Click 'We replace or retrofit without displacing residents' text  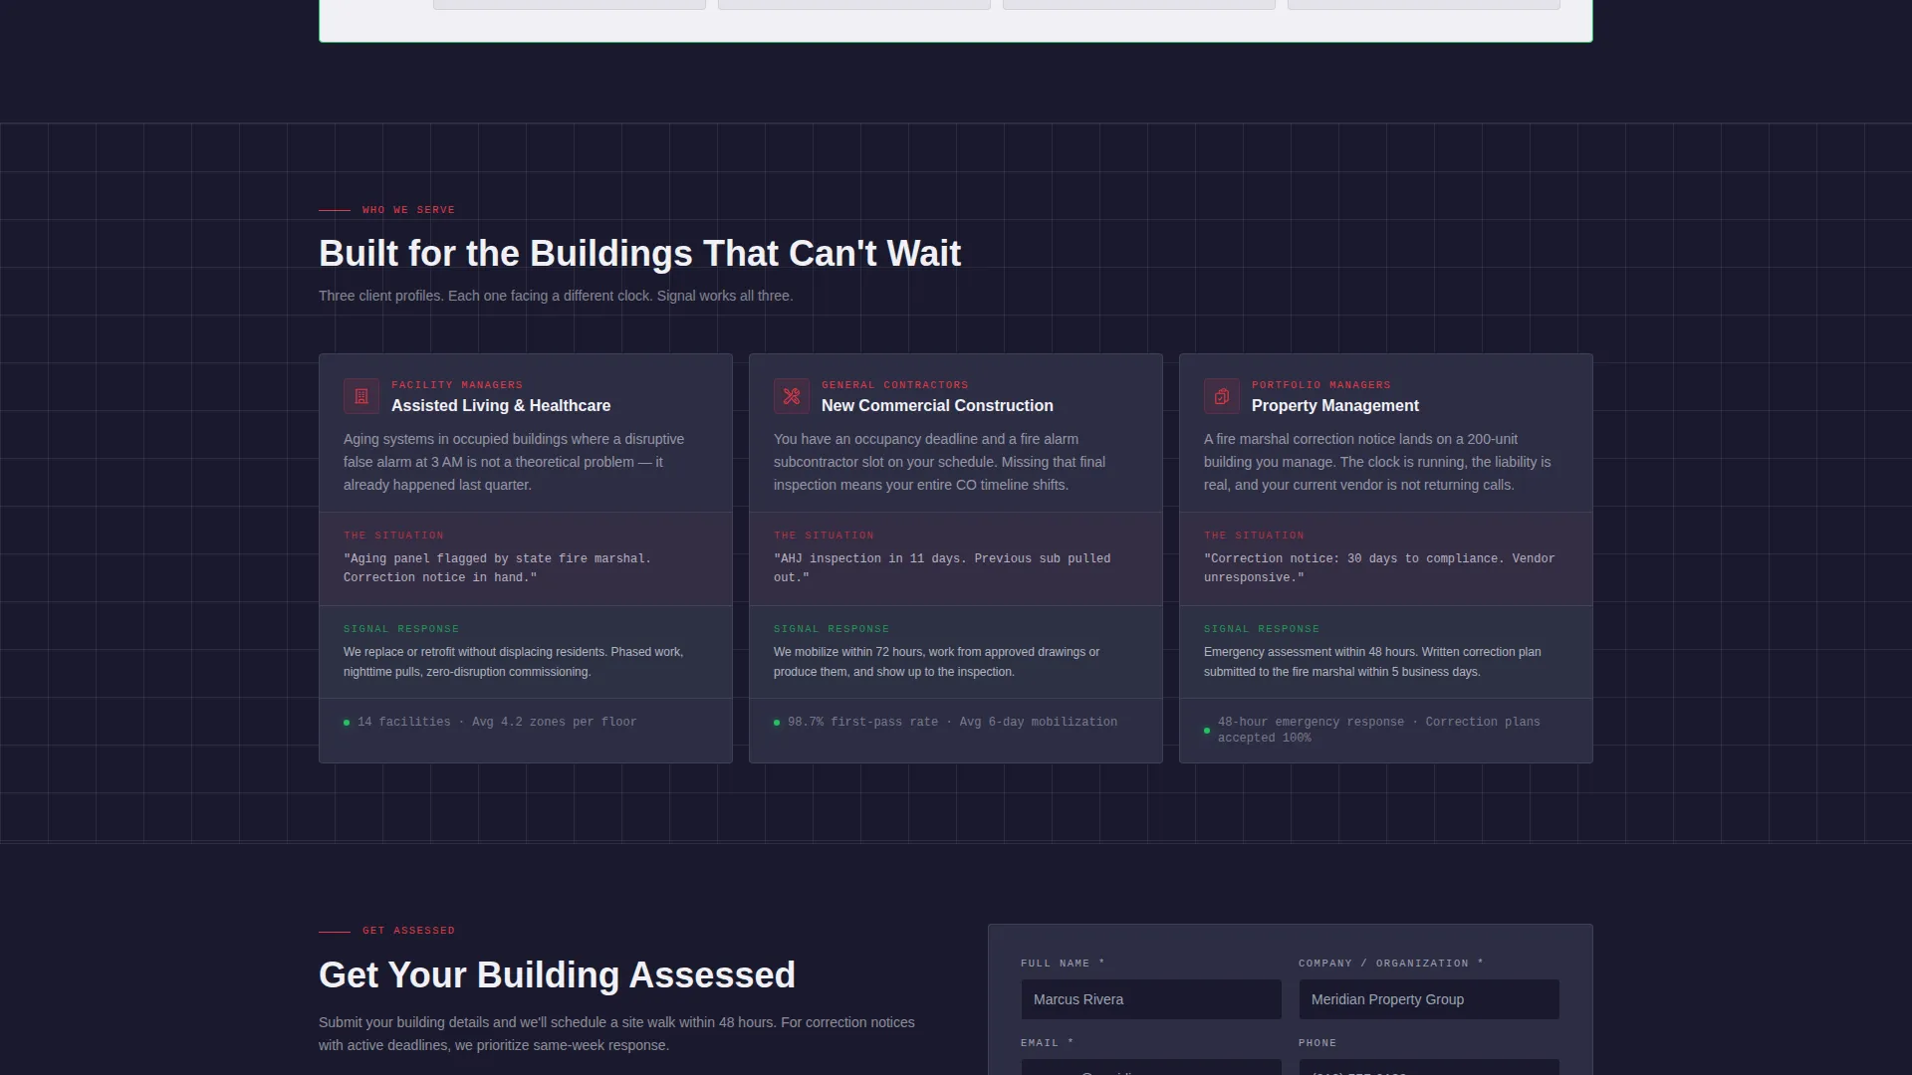[x=514, y=662]
